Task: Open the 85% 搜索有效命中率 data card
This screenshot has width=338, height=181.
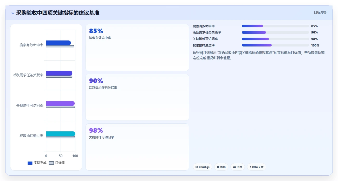Action: click(x=137, y=48)
